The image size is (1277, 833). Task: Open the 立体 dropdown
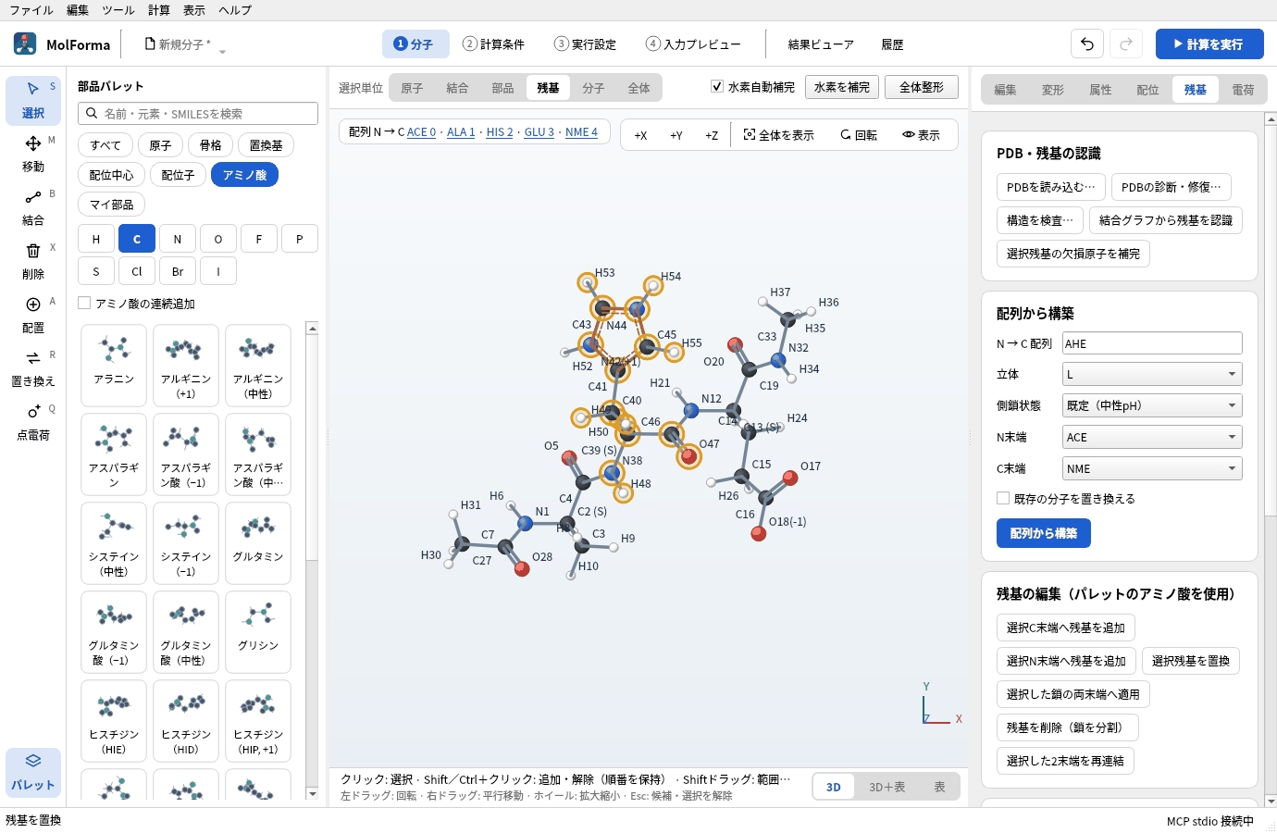tap(1152, 375)
